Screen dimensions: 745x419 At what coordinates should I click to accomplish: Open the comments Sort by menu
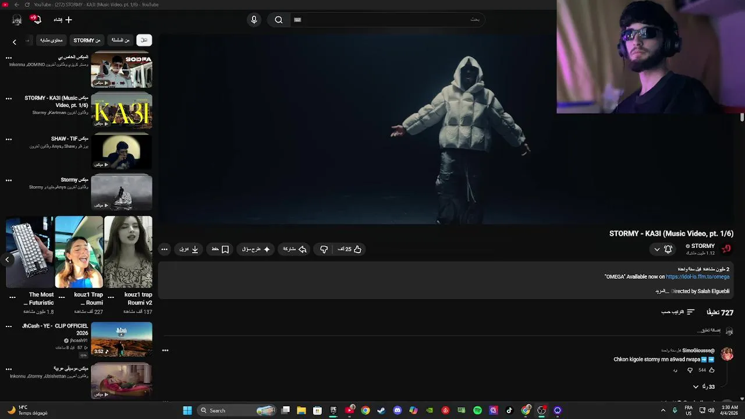[678, 313]
